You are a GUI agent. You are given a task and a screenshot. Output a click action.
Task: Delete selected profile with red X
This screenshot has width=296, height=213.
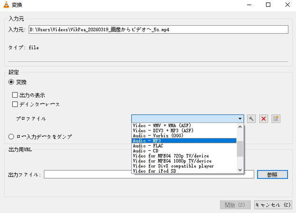tap(264, 119)
